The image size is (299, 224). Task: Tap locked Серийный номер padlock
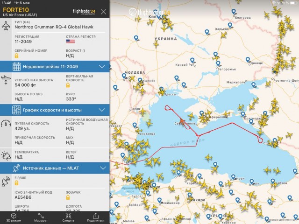click(17, 56)
